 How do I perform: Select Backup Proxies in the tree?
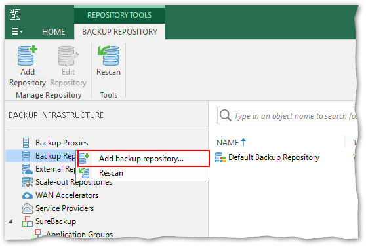click(x=62, y=143)
